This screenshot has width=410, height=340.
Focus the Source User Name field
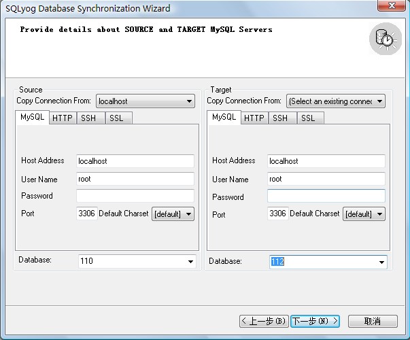[135, 179]
